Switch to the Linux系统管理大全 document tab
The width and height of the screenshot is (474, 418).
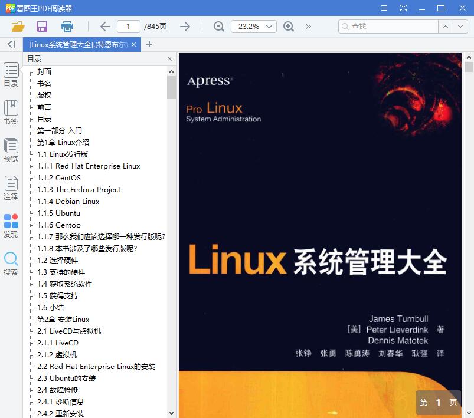[x=78, y=45]
